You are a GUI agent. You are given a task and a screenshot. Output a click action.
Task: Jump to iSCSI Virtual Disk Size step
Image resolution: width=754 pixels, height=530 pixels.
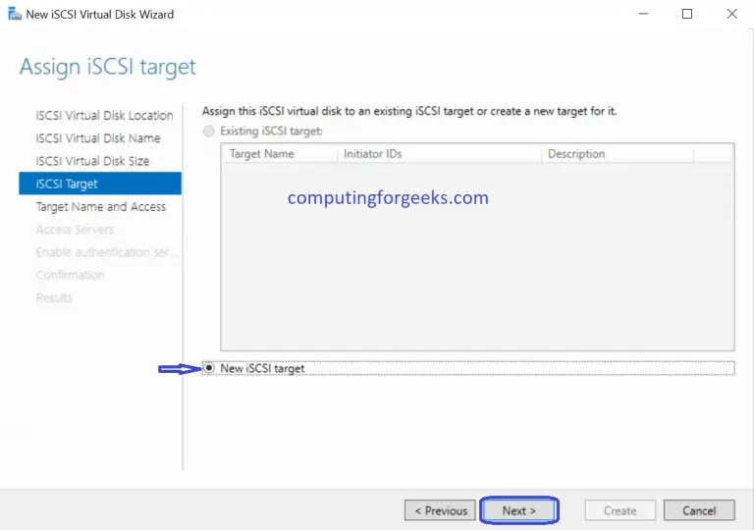coord(92,161)
